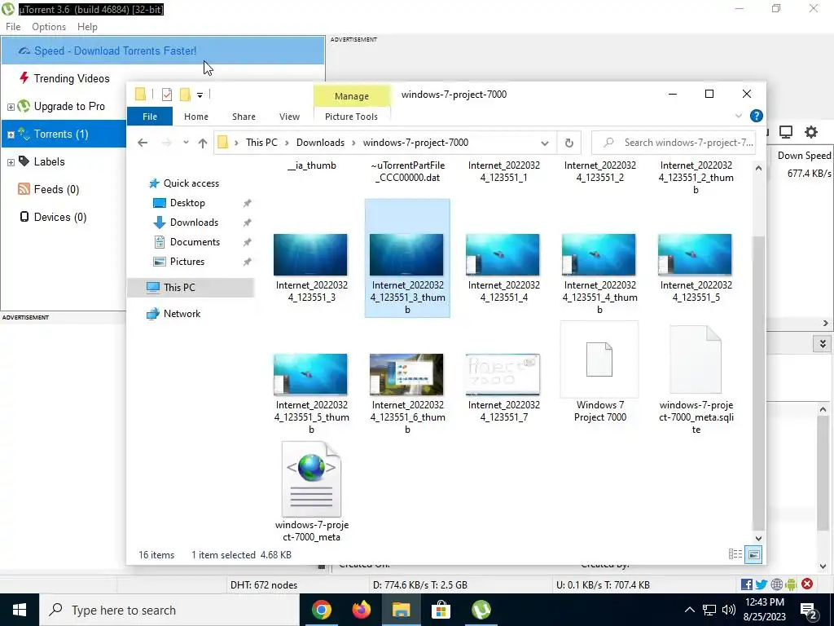Select Internet_20220324_123551_3 image thumbnail
The image size is (834, 626).
(x=310, y=254)
